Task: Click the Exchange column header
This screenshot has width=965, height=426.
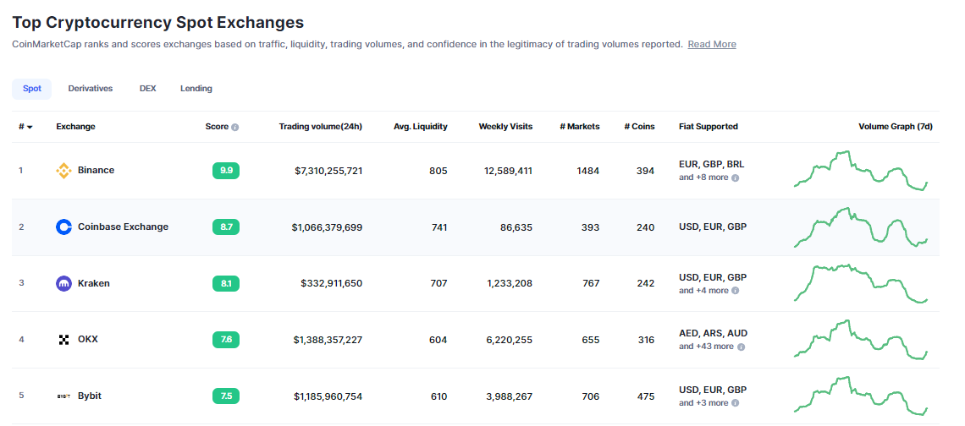Action: click(x=75, y=127)
